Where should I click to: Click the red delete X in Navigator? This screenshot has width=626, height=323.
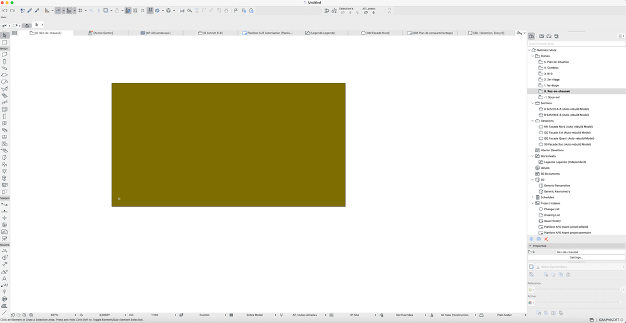(546, 239)
